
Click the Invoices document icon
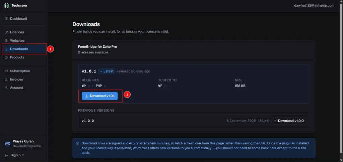click(x=6, y=79)
